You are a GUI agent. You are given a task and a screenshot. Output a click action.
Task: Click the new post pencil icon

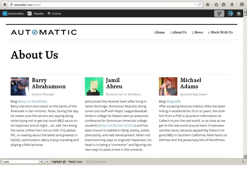tap(219, 14)
